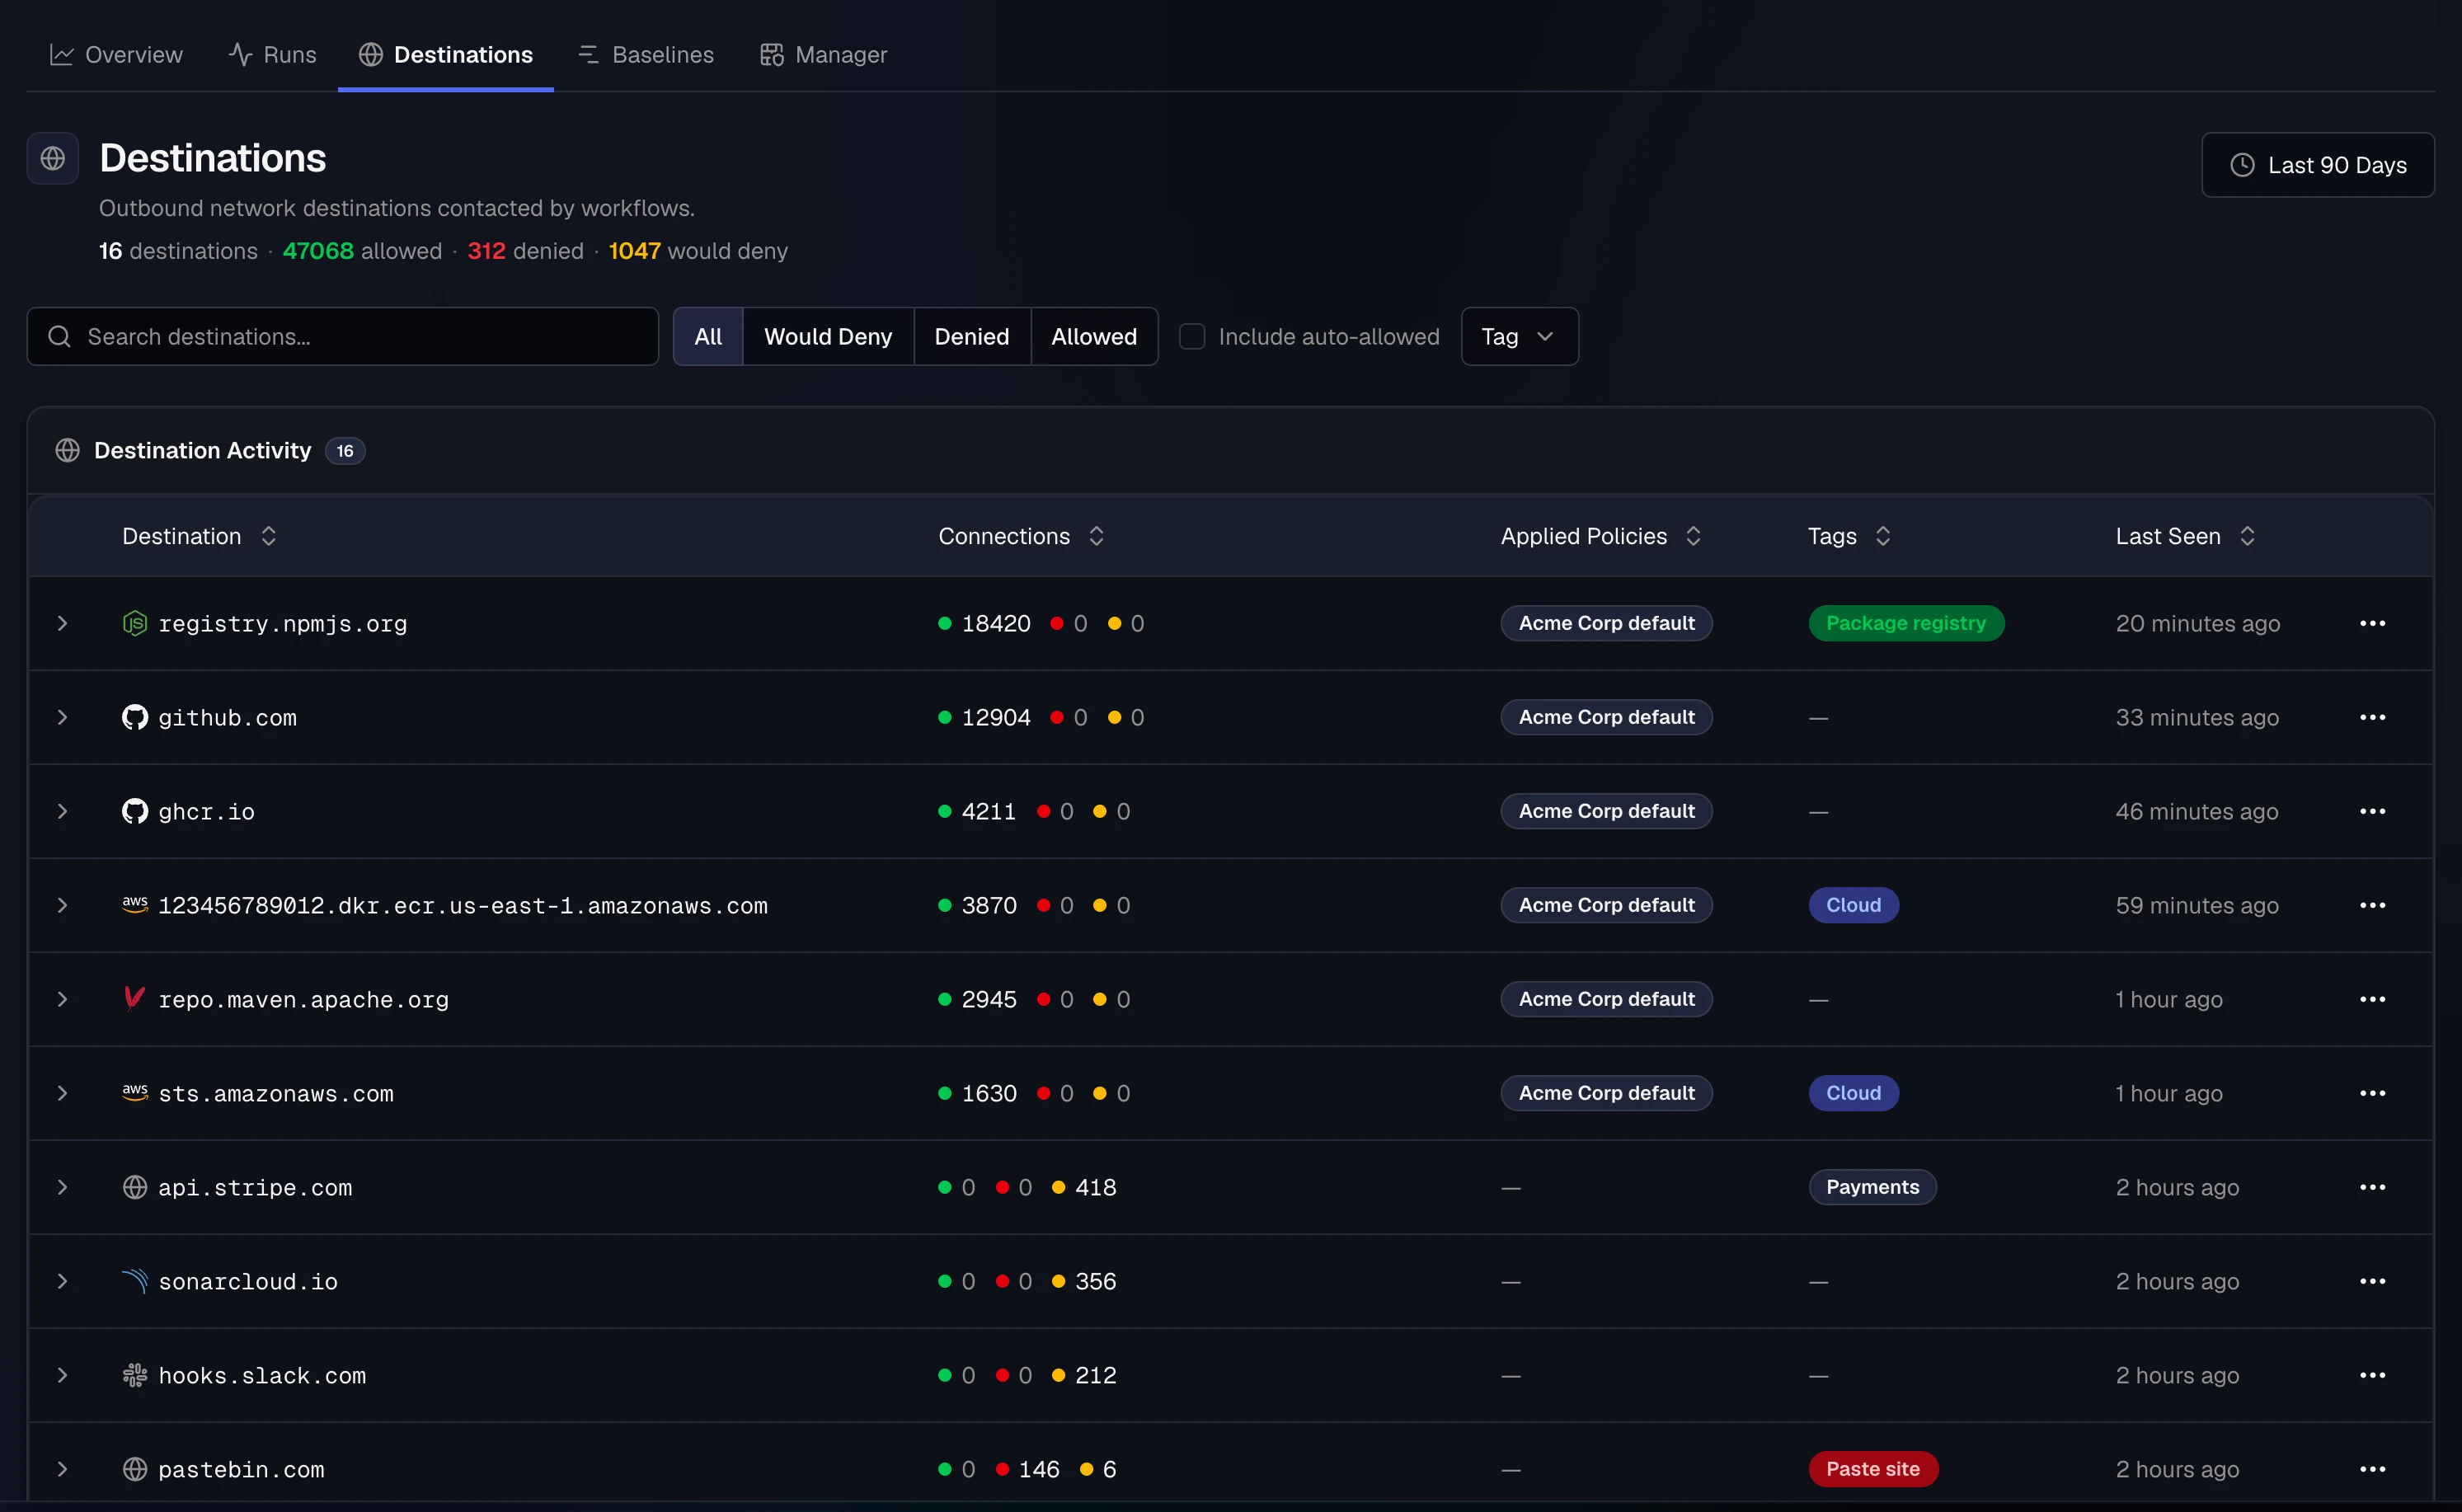Open more actions for api.stripe.com

[x=2372, y=1187]
